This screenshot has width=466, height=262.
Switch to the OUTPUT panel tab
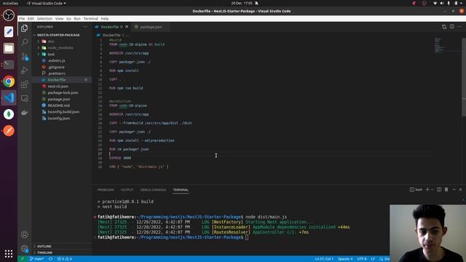click(x=127, y=190)
